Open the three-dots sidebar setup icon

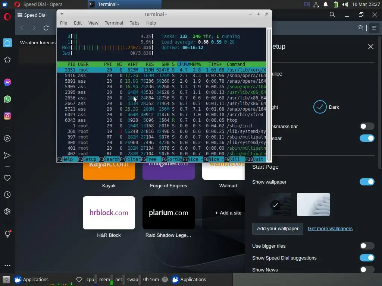tap(7, 266)
